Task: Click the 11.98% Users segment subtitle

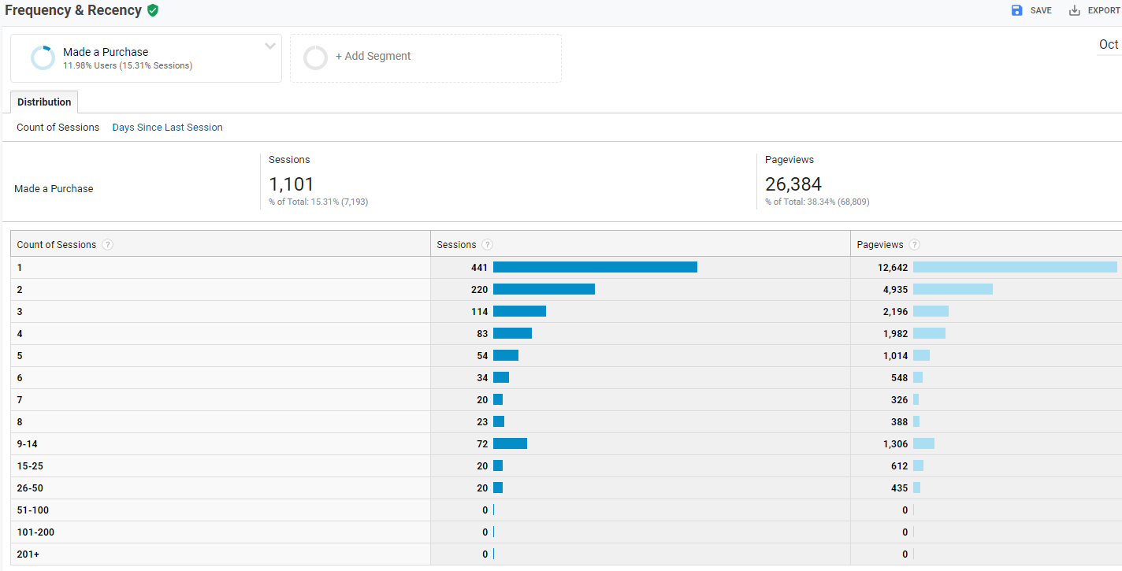Action: coord(128,66)
